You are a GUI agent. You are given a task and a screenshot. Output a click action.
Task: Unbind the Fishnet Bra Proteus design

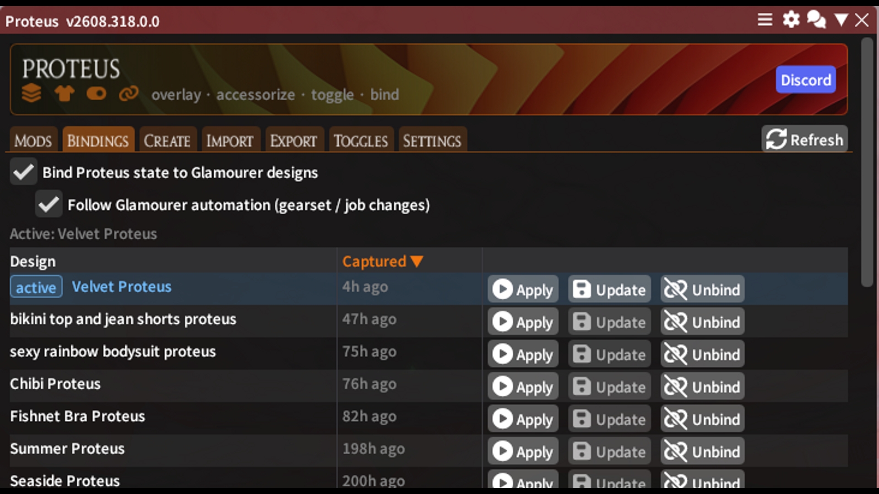[702, 419]
